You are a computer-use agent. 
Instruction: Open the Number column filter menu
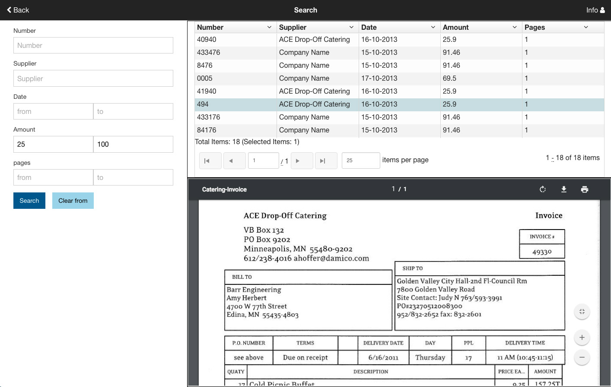click(x=269, y=27)
